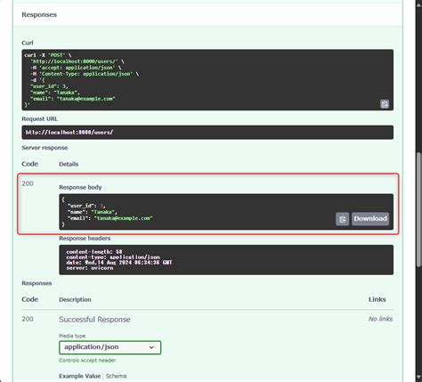
Task: Click the "Details" column header
Action: (x=69, y=164)
